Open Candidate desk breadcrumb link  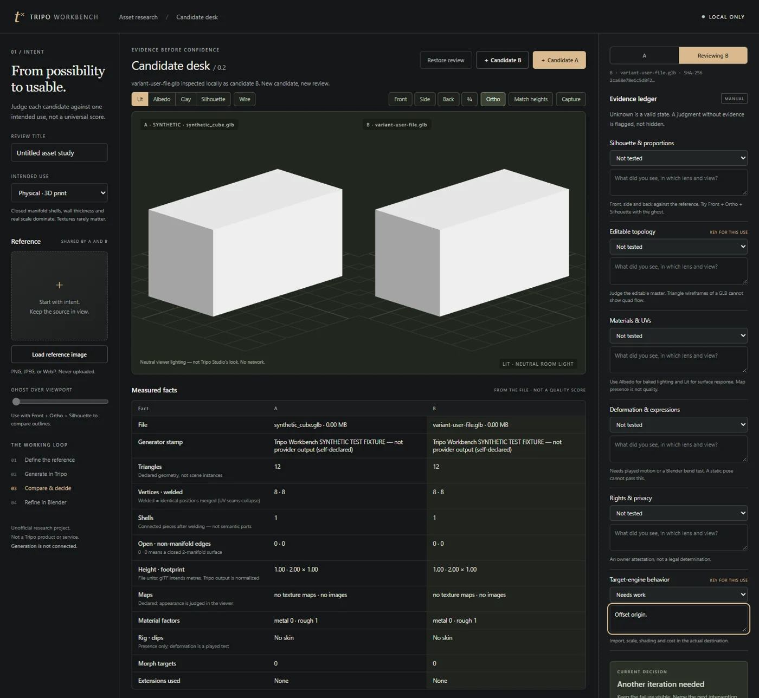(197, 17)
